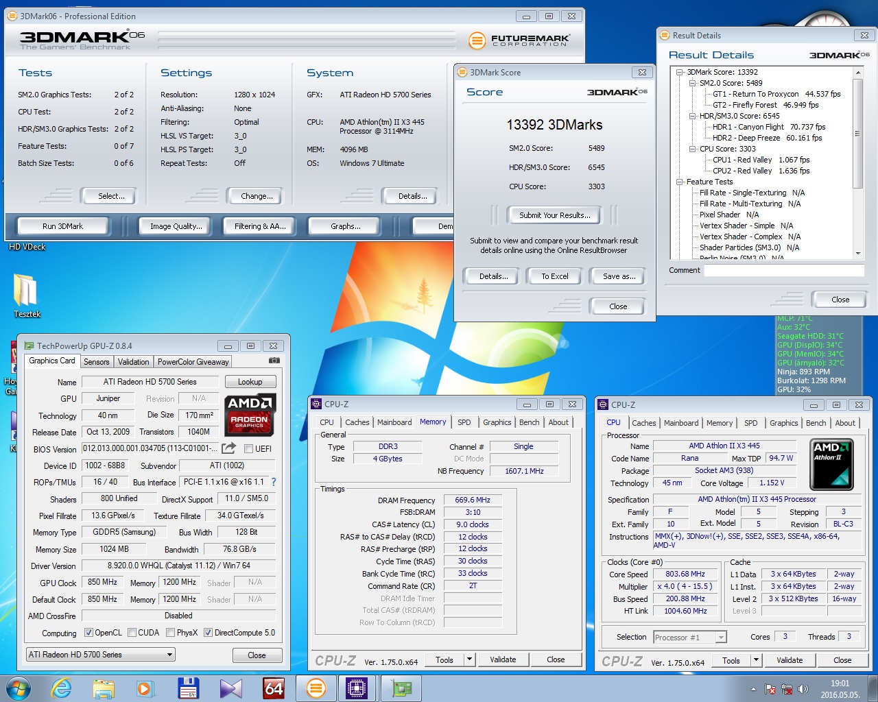The image size is (878, 702).
Task: Toggle the CUDA computing checkbox
Action: 132,633
